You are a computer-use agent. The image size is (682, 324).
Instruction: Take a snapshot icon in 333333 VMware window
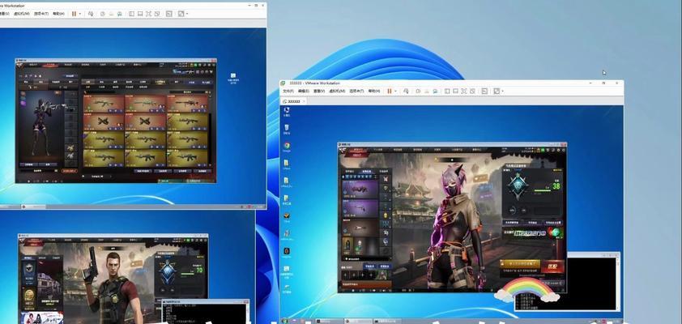[418, 91]
